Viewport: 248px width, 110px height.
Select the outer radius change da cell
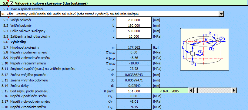[x=134, y=75]
